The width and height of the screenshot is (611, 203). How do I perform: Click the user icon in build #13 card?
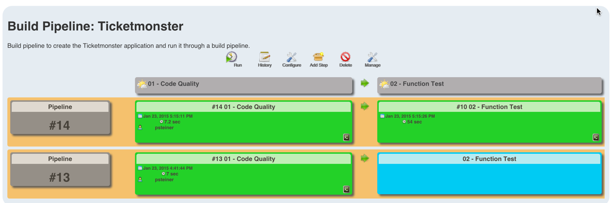(140, 179)
